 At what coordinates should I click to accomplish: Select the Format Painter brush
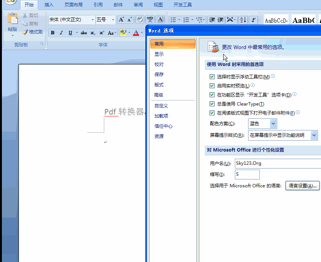pyautogui.click(x=25, y=32)
